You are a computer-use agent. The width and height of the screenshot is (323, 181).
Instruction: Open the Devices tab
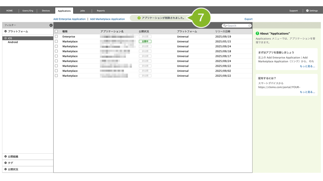pyautogui.click(x=46, y=11)
